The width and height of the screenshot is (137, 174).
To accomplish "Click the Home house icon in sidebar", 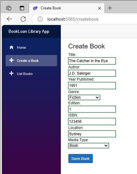I will click(x=11, y=47).
